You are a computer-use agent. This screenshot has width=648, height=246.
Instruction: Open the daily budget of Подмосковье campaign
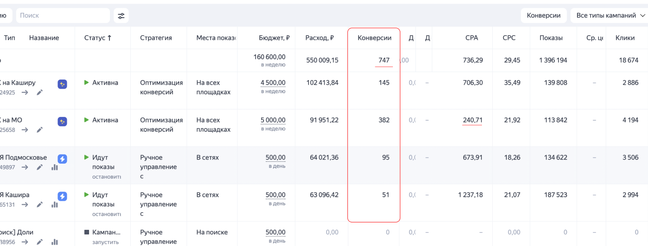276,158
